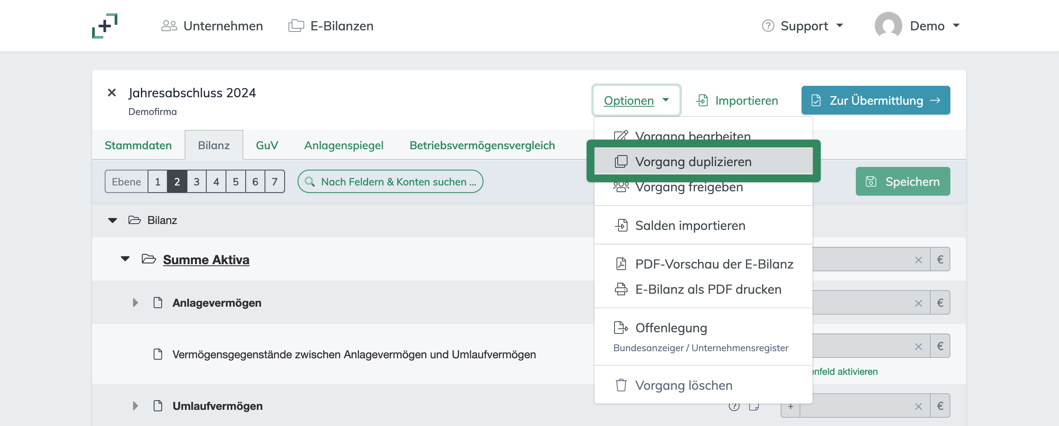Open the Stammdaten tab
The image size is (1059, 426).
click(x=138, y=145)
